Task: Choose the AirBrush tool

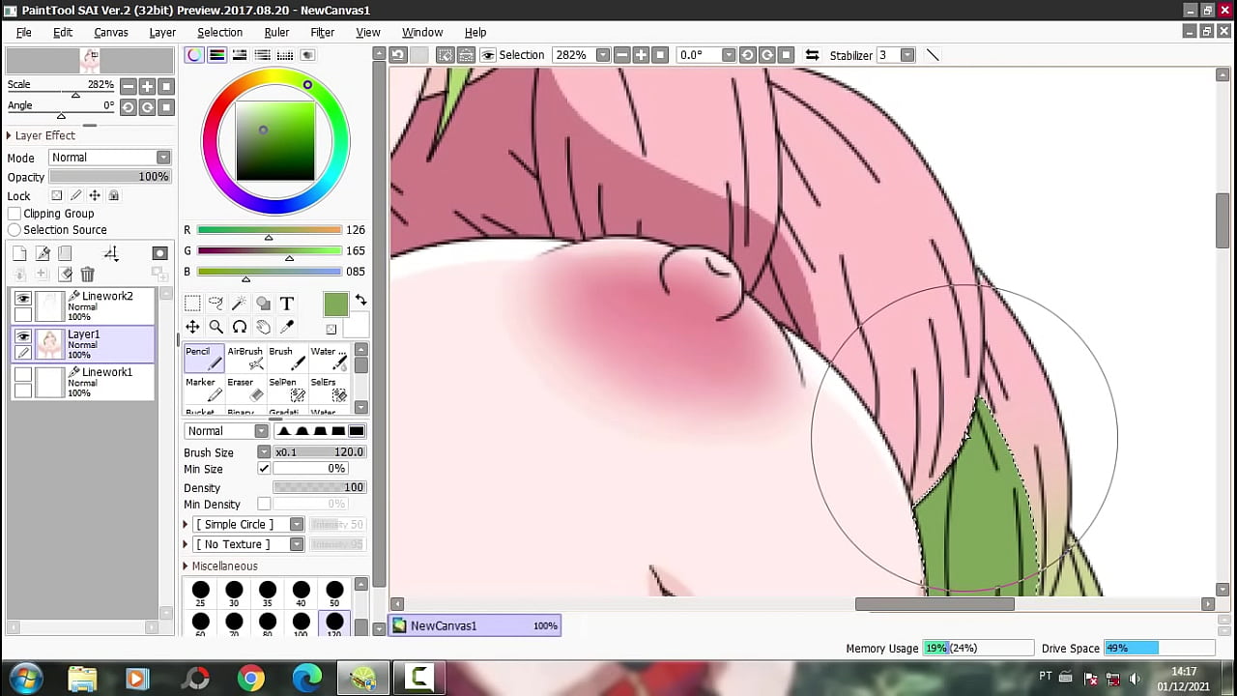Action: click(245, 358)
